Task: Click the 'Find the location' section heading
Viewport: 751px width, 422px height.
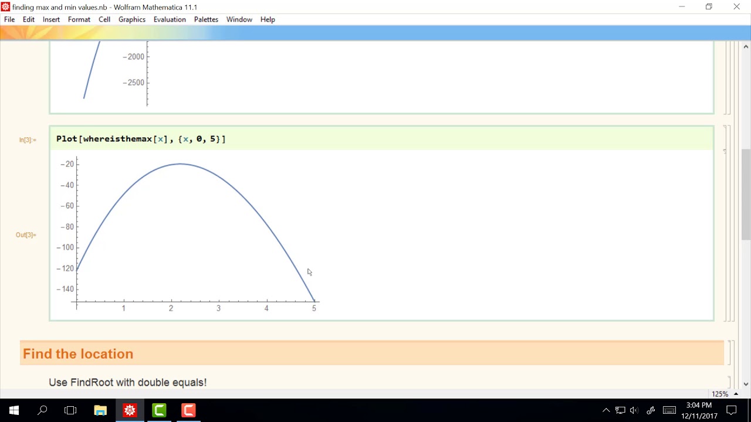Action: click(78, 354)
